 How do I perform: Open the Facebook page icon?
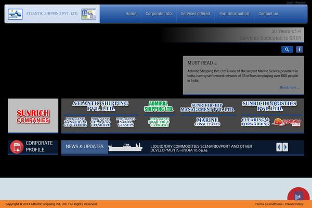tap(300, 49)
